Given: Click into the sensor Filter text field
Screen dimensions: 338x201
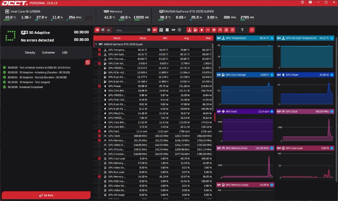Looking at the screenshot, I should (x=128, y=30).
